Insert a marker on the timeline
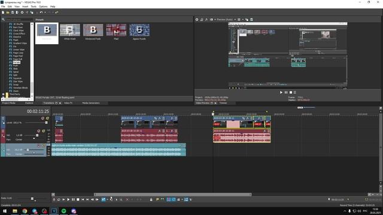Screen dimensions: 383x215 pyautogui.click(x=157, y=199)
